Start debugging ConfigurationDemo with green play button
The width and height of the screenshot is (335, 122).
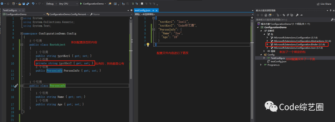81,4
